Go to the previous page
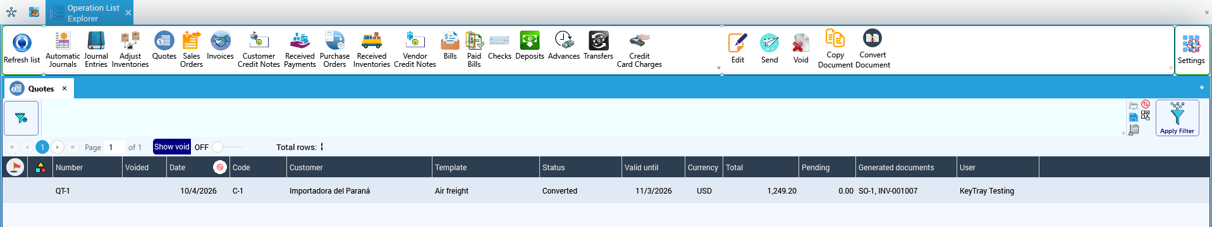Screen dimensions: 1212x227 (x=27, y=147)
